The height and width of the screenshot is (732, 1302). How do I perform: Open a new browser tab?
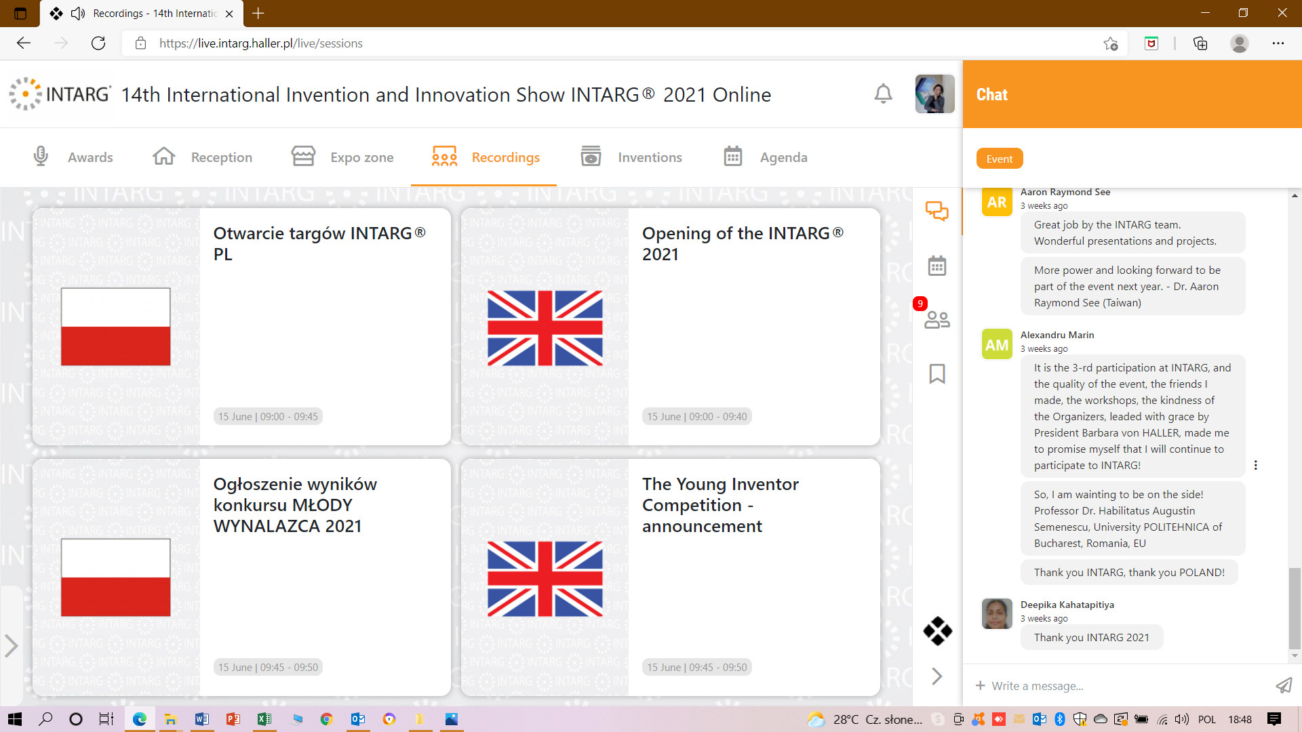point(258,13)
